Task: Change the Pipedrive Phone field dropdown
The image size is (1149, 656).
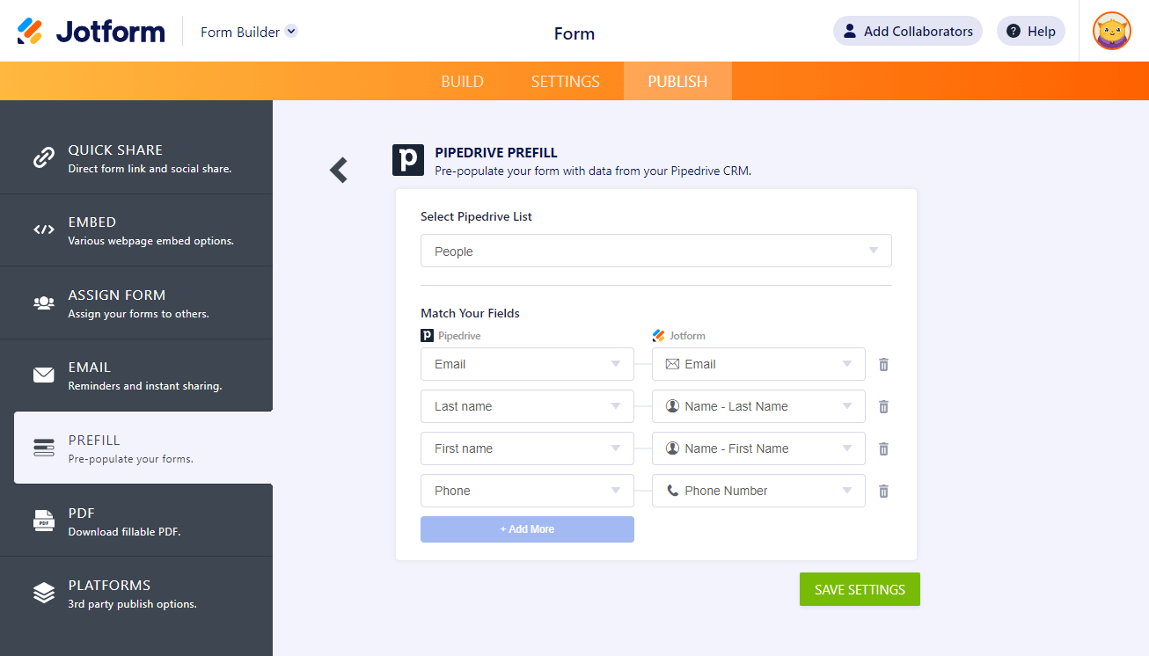Action: 527,491
